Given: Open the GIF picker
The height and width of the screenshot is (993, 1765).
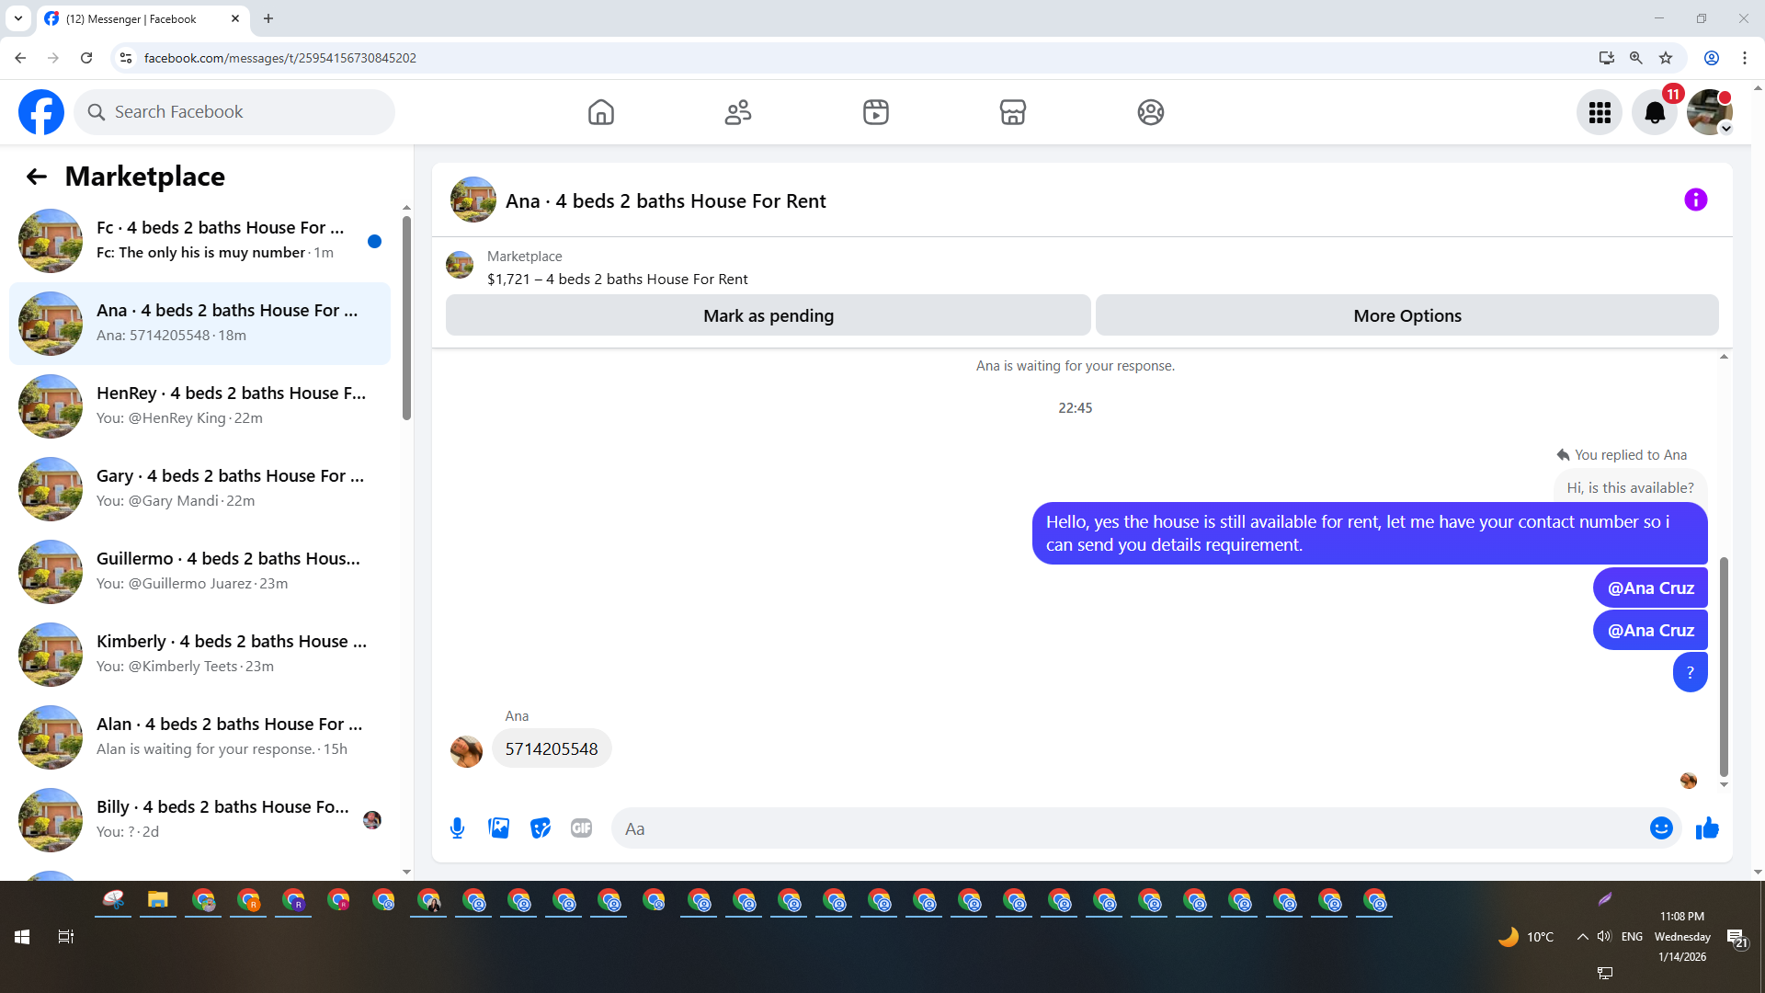Looking at the screenshot, I should (x=581, y=828).
